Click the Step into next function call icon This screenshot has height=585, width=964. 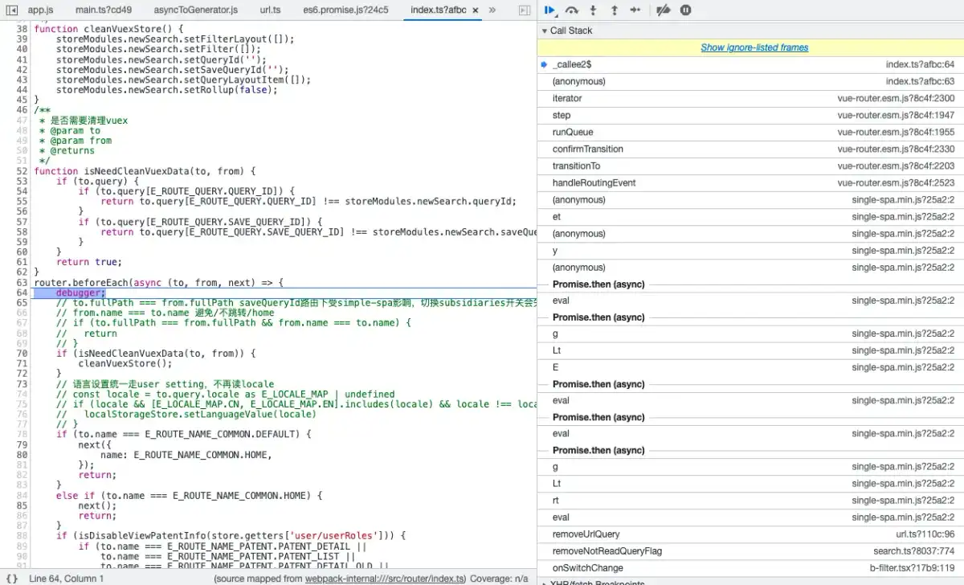(593, 10)
